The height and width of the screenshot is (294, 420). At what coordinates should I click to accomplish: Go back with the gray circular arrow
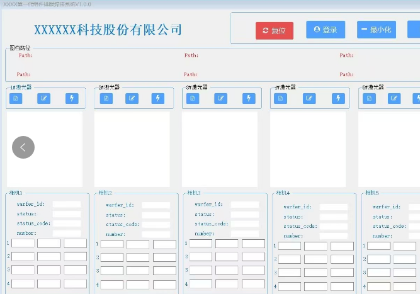[x=23, y=147]
